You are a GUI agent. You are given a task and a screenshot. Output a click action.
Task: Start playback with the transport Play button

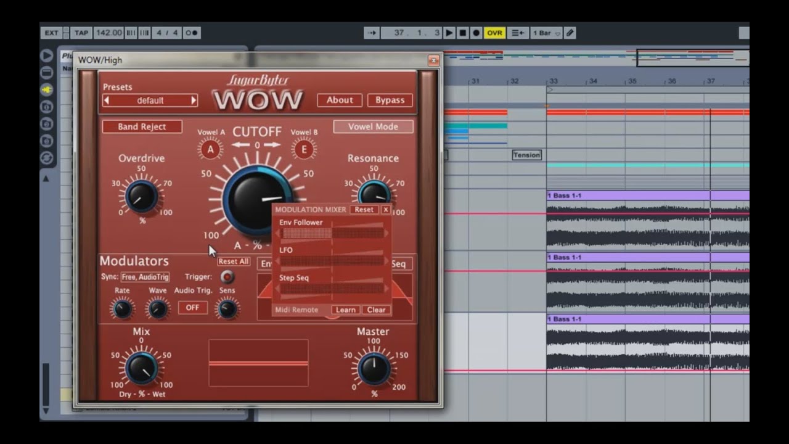449,33
